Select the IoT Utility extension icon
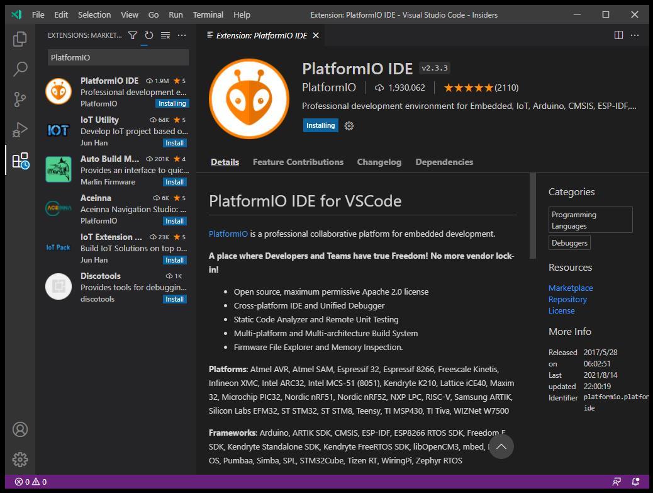 pos(59,130)
